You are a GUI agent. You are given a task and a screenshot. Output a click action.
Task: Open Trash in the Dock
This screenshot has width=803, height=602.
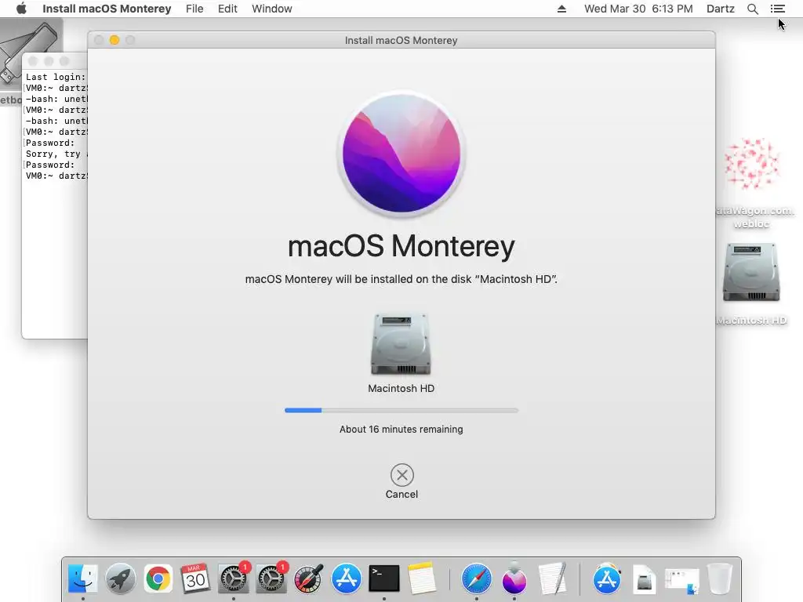[x=720, y=579]
